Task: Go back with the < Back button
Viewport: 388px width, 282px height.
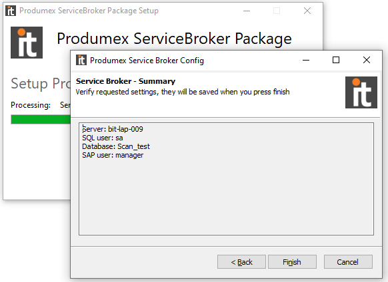Action: click(x=241, y=262)
